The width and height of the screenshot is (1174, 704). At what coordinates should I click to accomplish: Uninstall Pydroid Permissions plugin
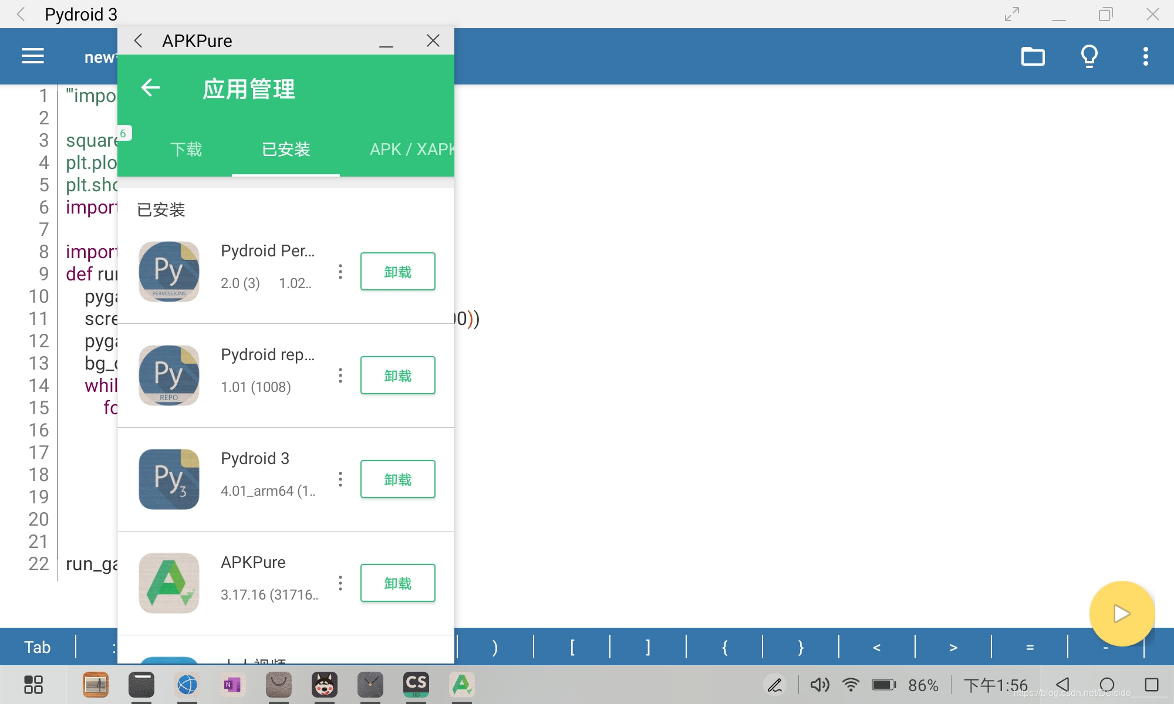coord(398,272)
